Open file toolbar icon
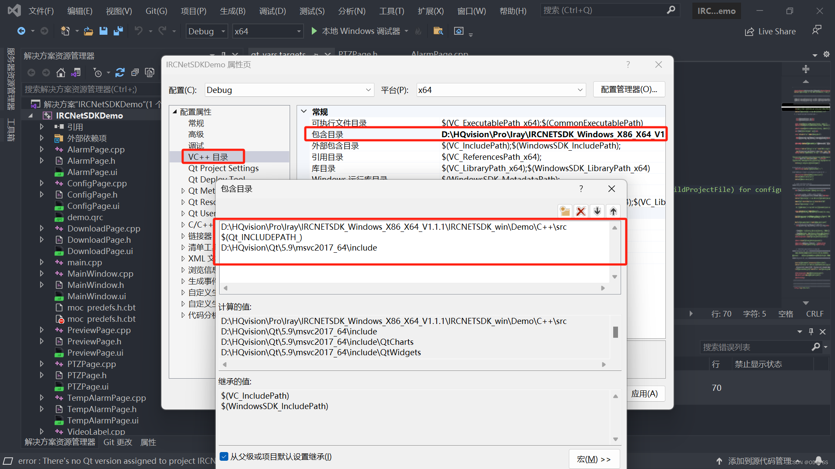The height and width of the screenshot is (469, 835). tap(88, 31)
